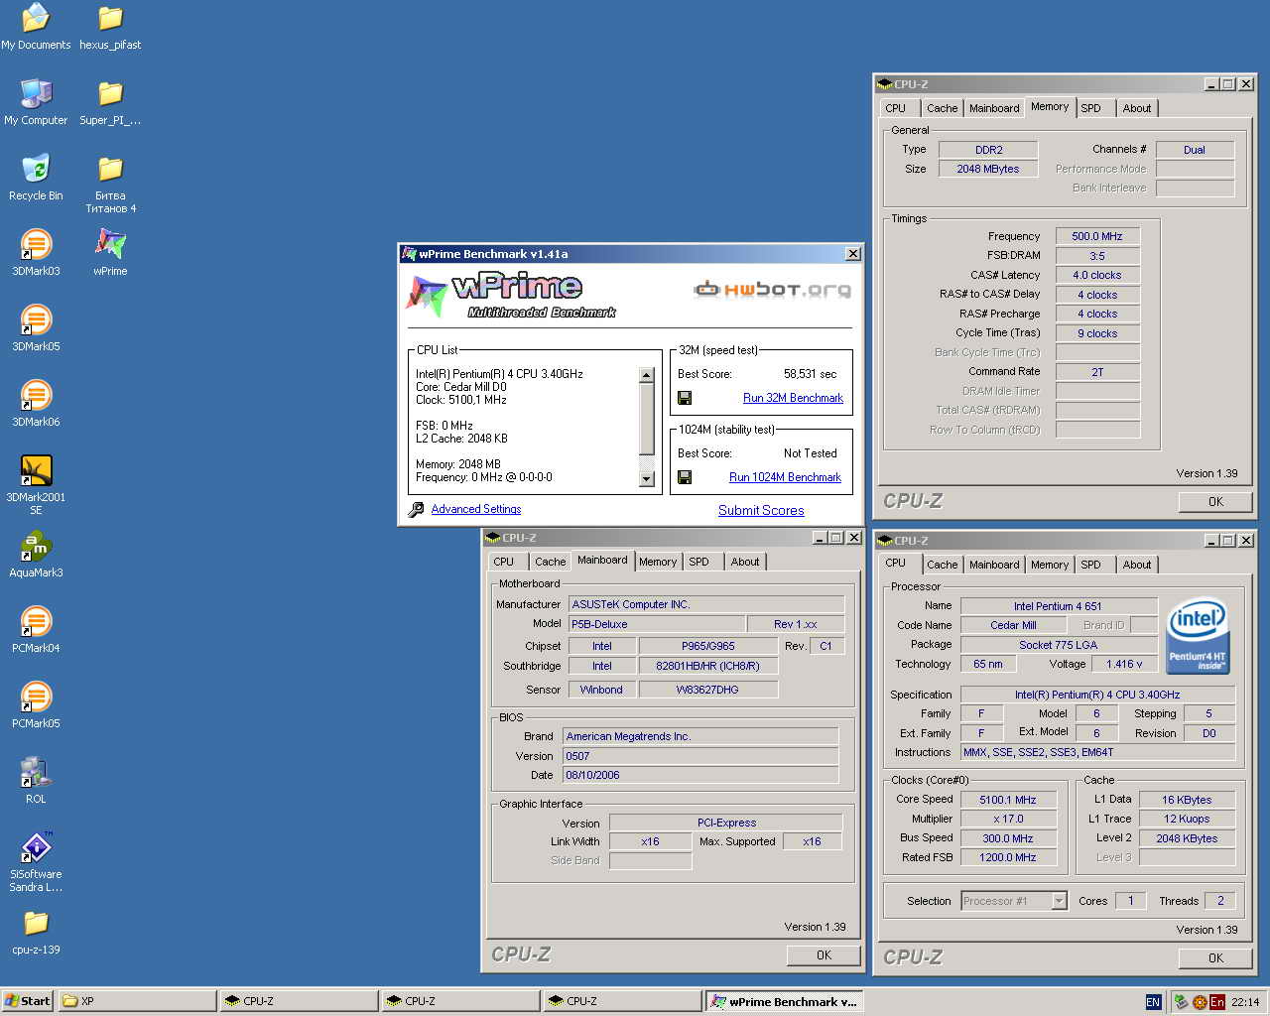Image resolution: width=1270 pixels, height=1016 pixels.
Task: Open My Documents desktop icon
Action: (x=36, y=27)
